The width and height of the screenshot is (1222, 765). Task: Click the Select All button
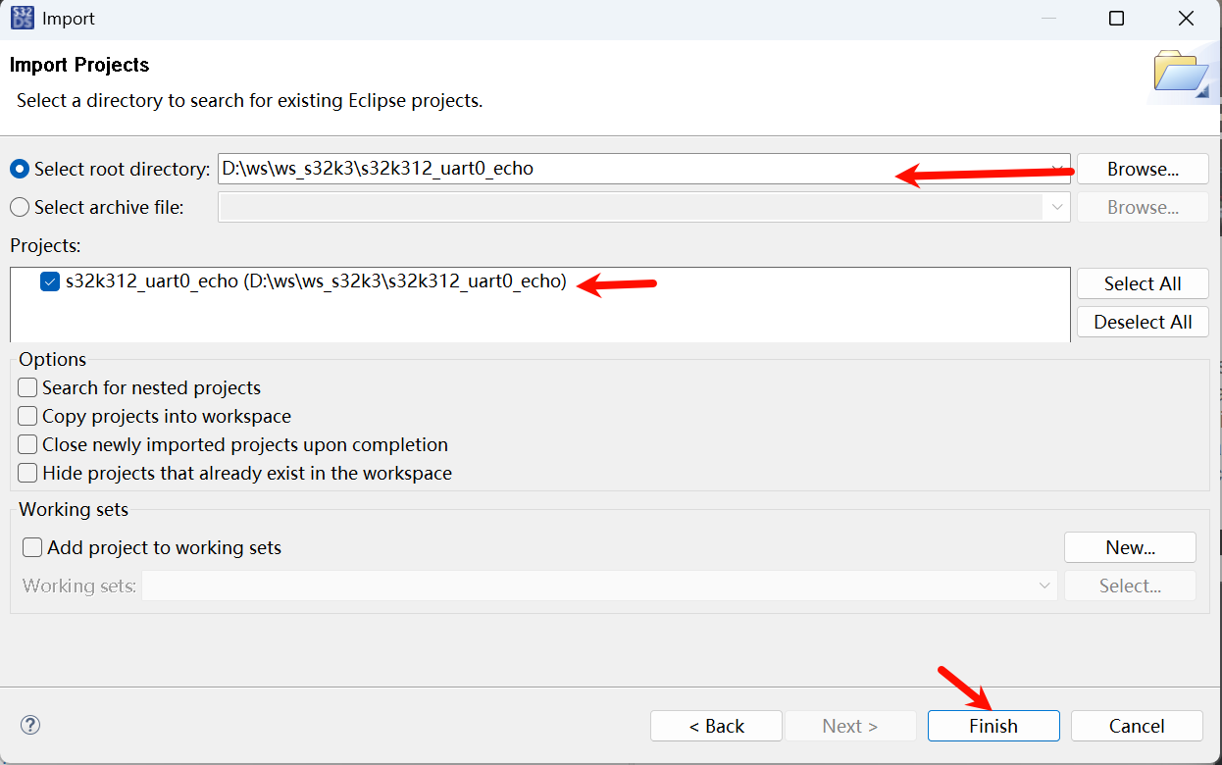[1143, 283]
